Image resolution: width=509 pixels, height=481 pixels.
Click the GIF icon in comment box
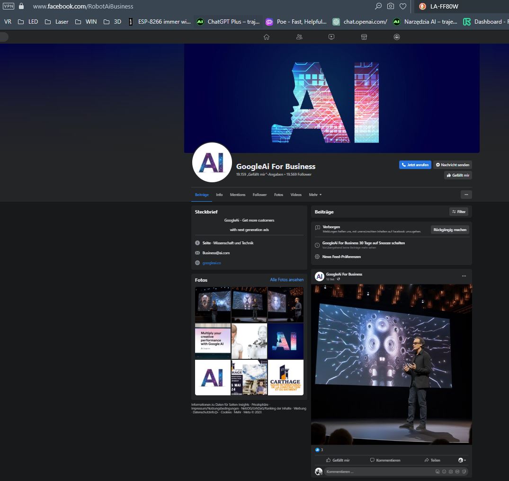pos(457,472)
